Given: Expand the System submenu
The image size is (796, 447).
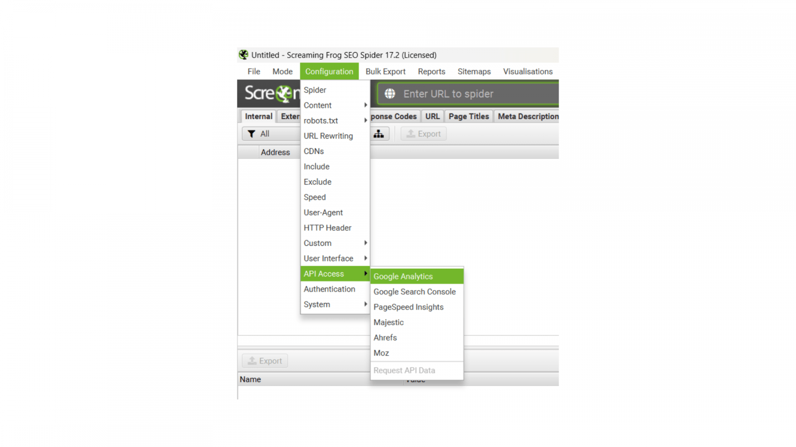Looking at the screenshot, I should (x=335, y=304).
